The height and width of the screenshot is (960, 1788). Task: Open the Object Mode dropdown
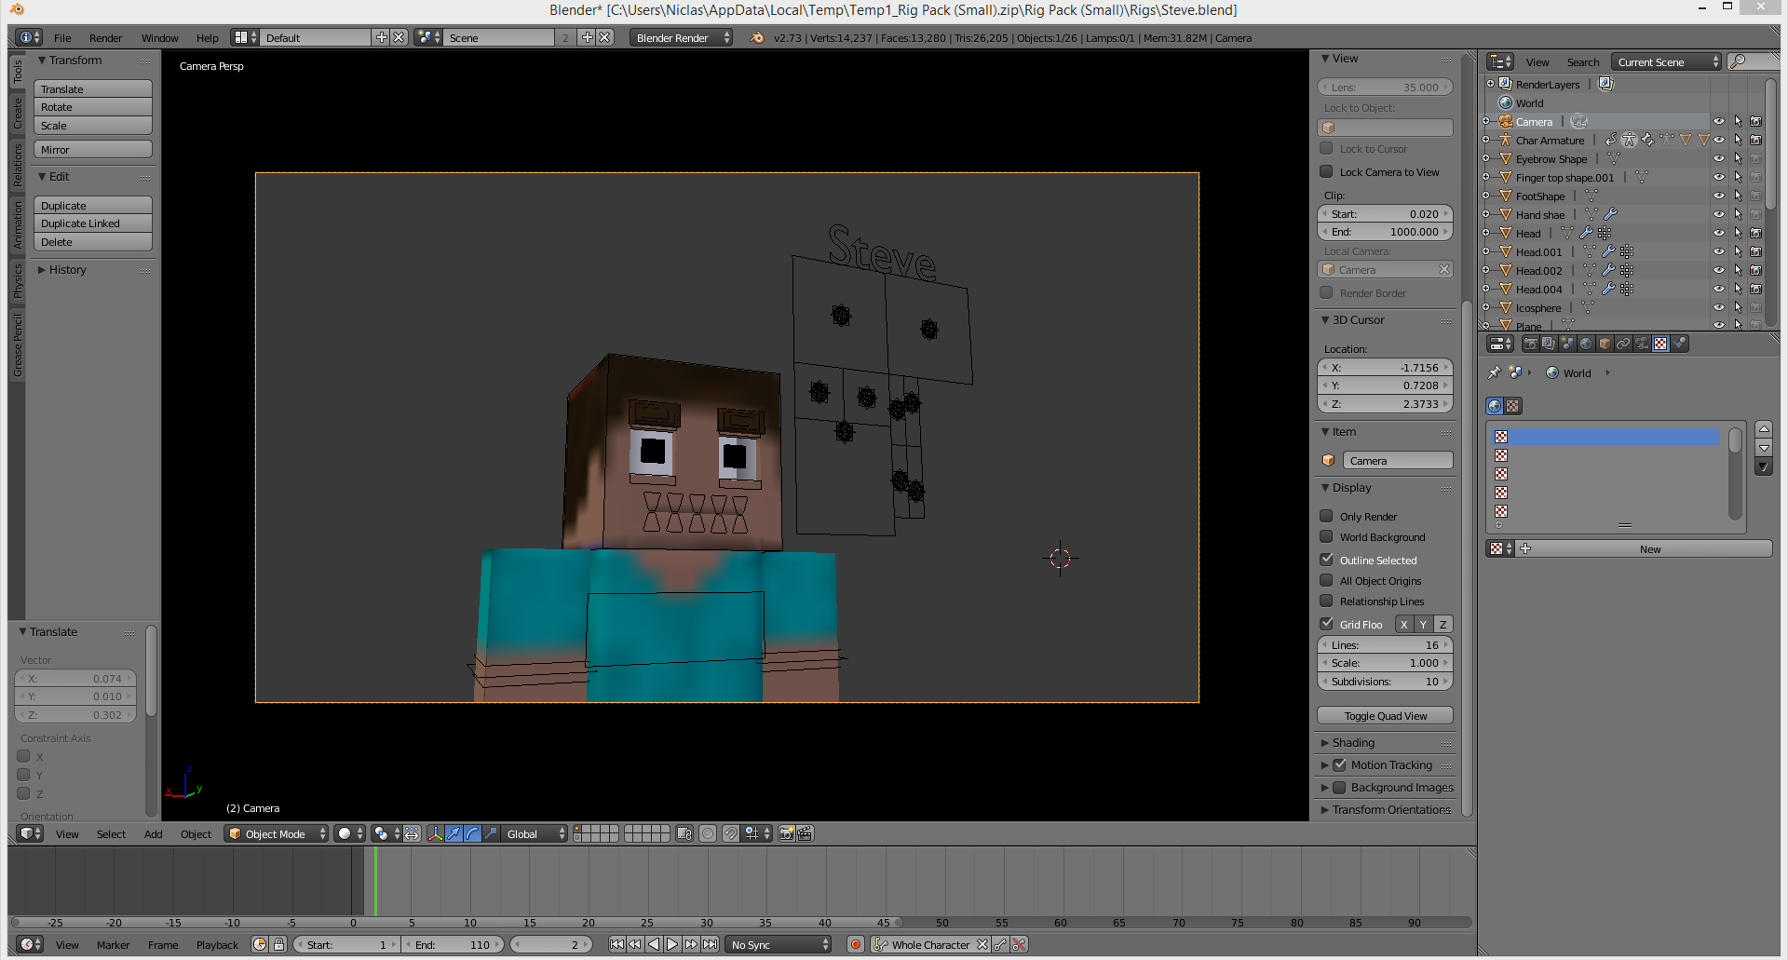278,833
